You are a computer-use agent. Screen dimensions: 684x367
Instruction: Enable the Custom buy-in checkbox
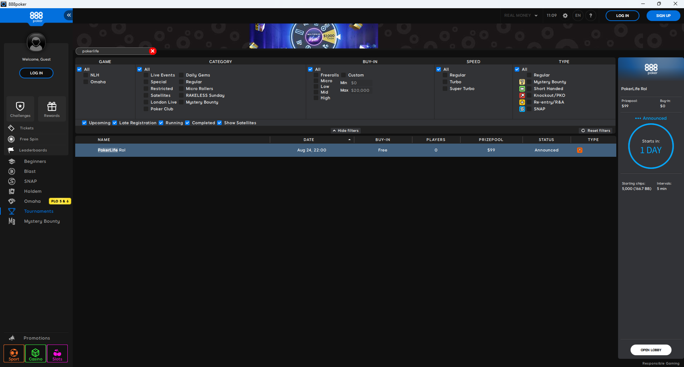point(344,75)
